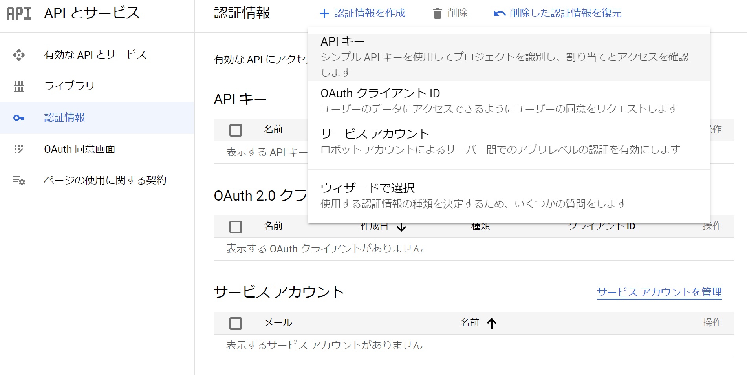
Task: Choose ウィザードで選択 menu option
Action: point(509,196)
